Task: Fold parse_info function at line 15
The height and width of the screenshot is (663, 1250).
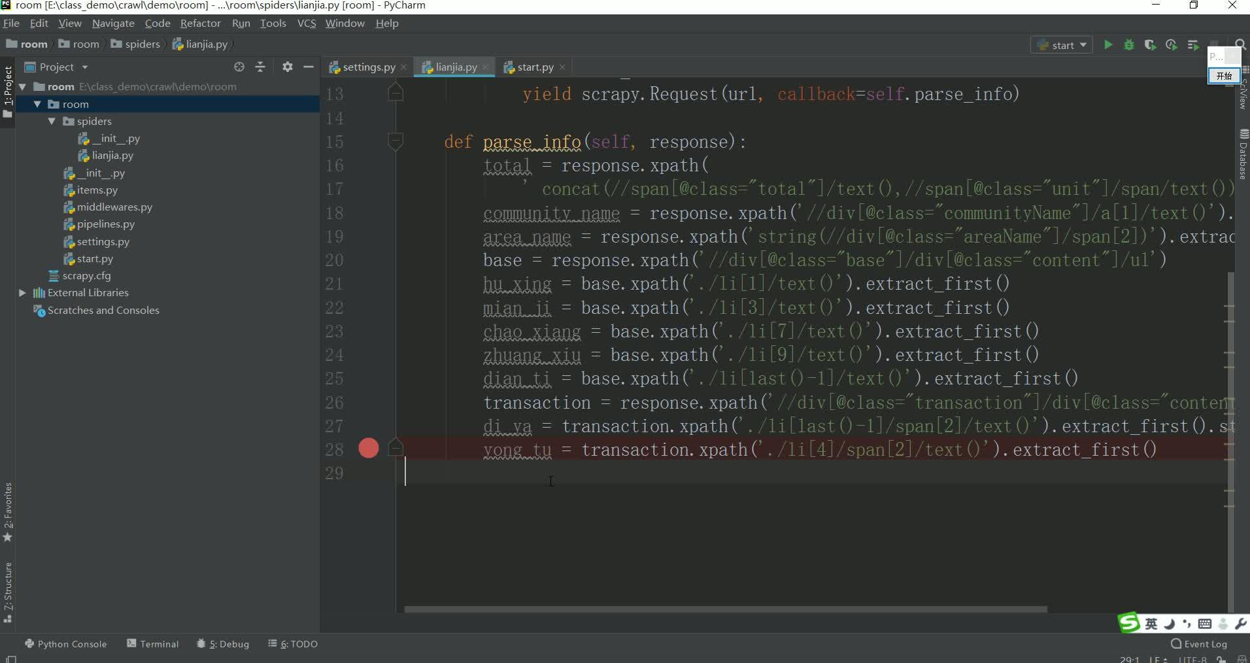Action: pyautogui.click(x=396, y=141)
